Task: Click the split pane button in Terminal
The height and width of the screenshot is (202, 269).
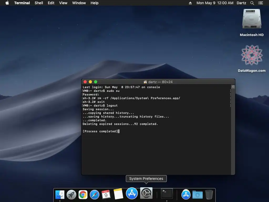Action: pos(233,87)
